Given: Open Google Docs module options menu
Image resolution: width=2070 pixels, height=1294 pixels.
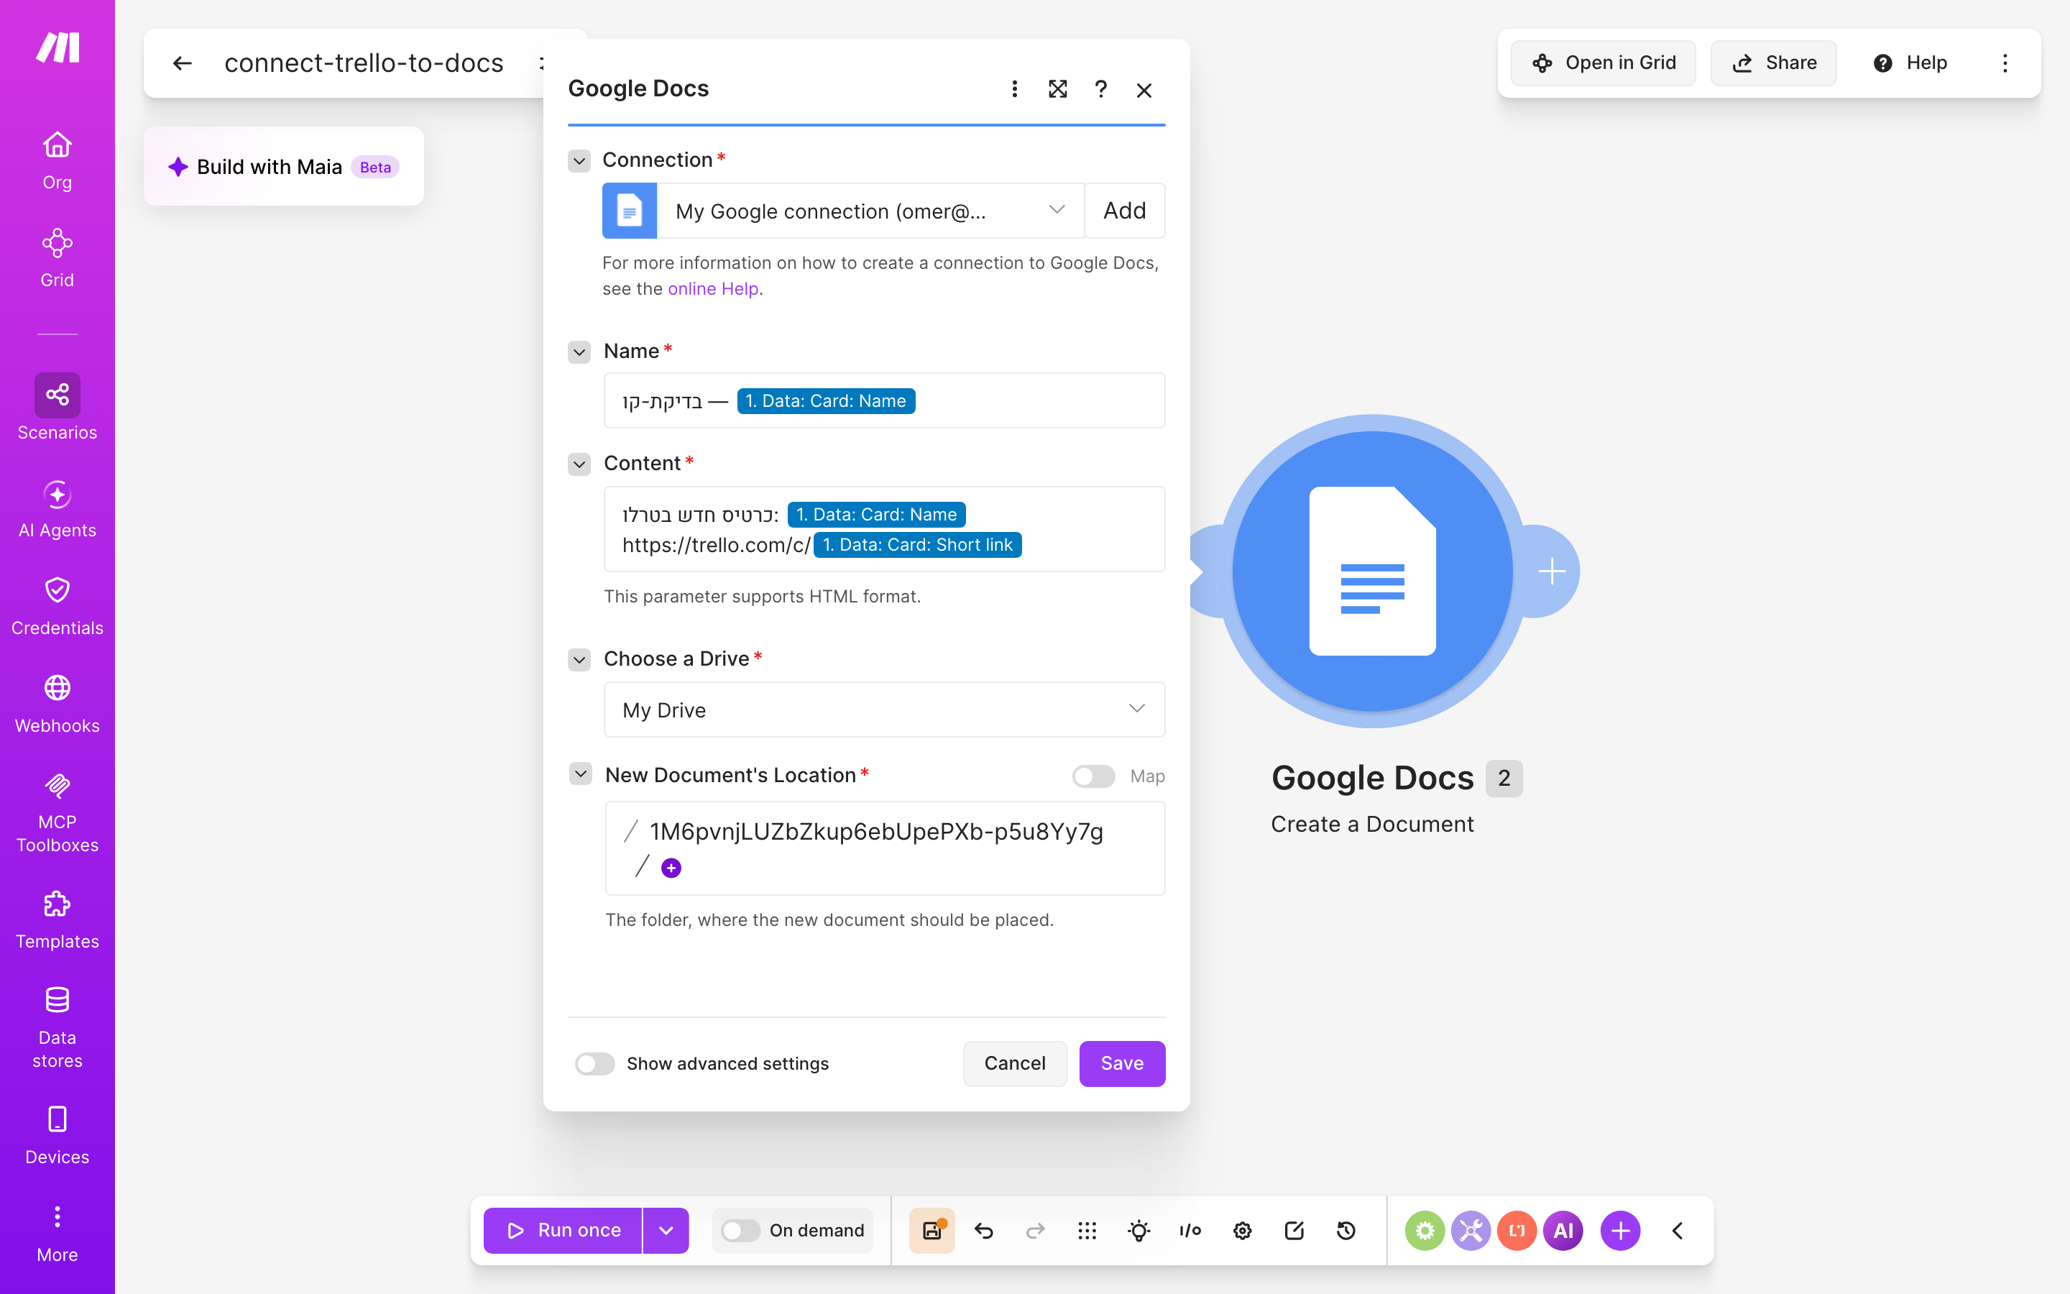Looking at the screenshot, I should (x=1014, y=89).
